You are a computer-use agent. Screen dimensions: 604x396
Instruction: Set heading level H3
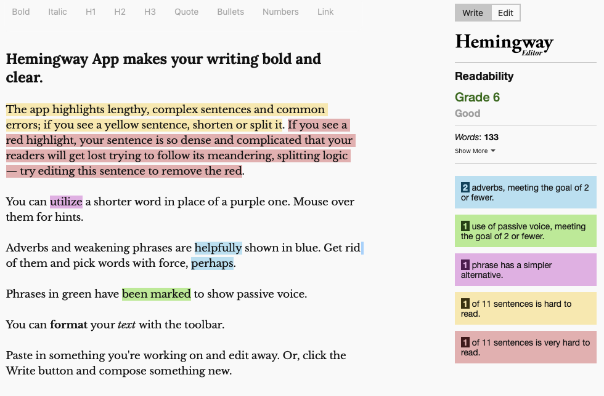point(150,12)
